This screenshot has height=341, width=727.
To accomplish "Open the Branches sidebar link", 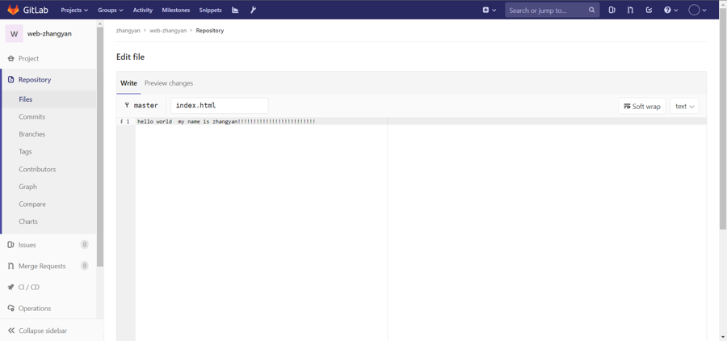I will (32, 134).
